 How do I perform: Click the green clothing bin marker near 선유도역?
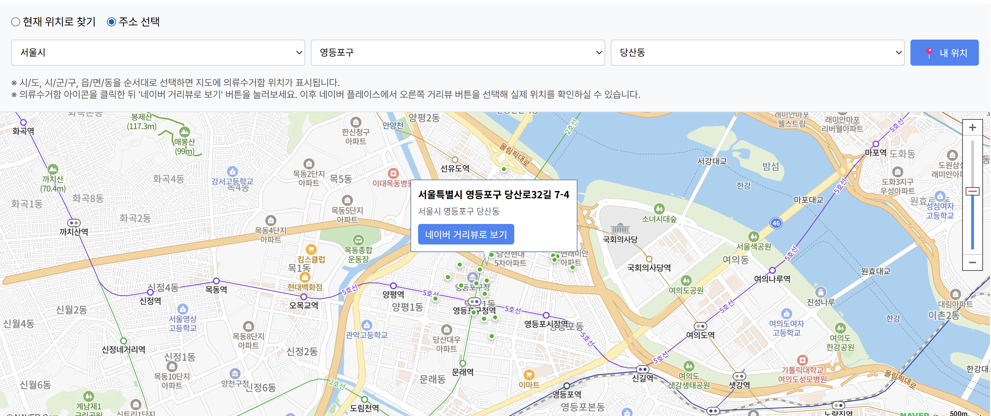[x=503, y=169]
